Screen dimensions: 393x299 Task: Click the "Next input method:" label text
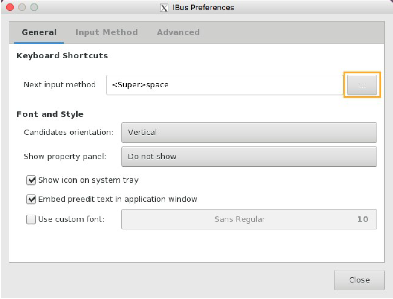(61, 85)
